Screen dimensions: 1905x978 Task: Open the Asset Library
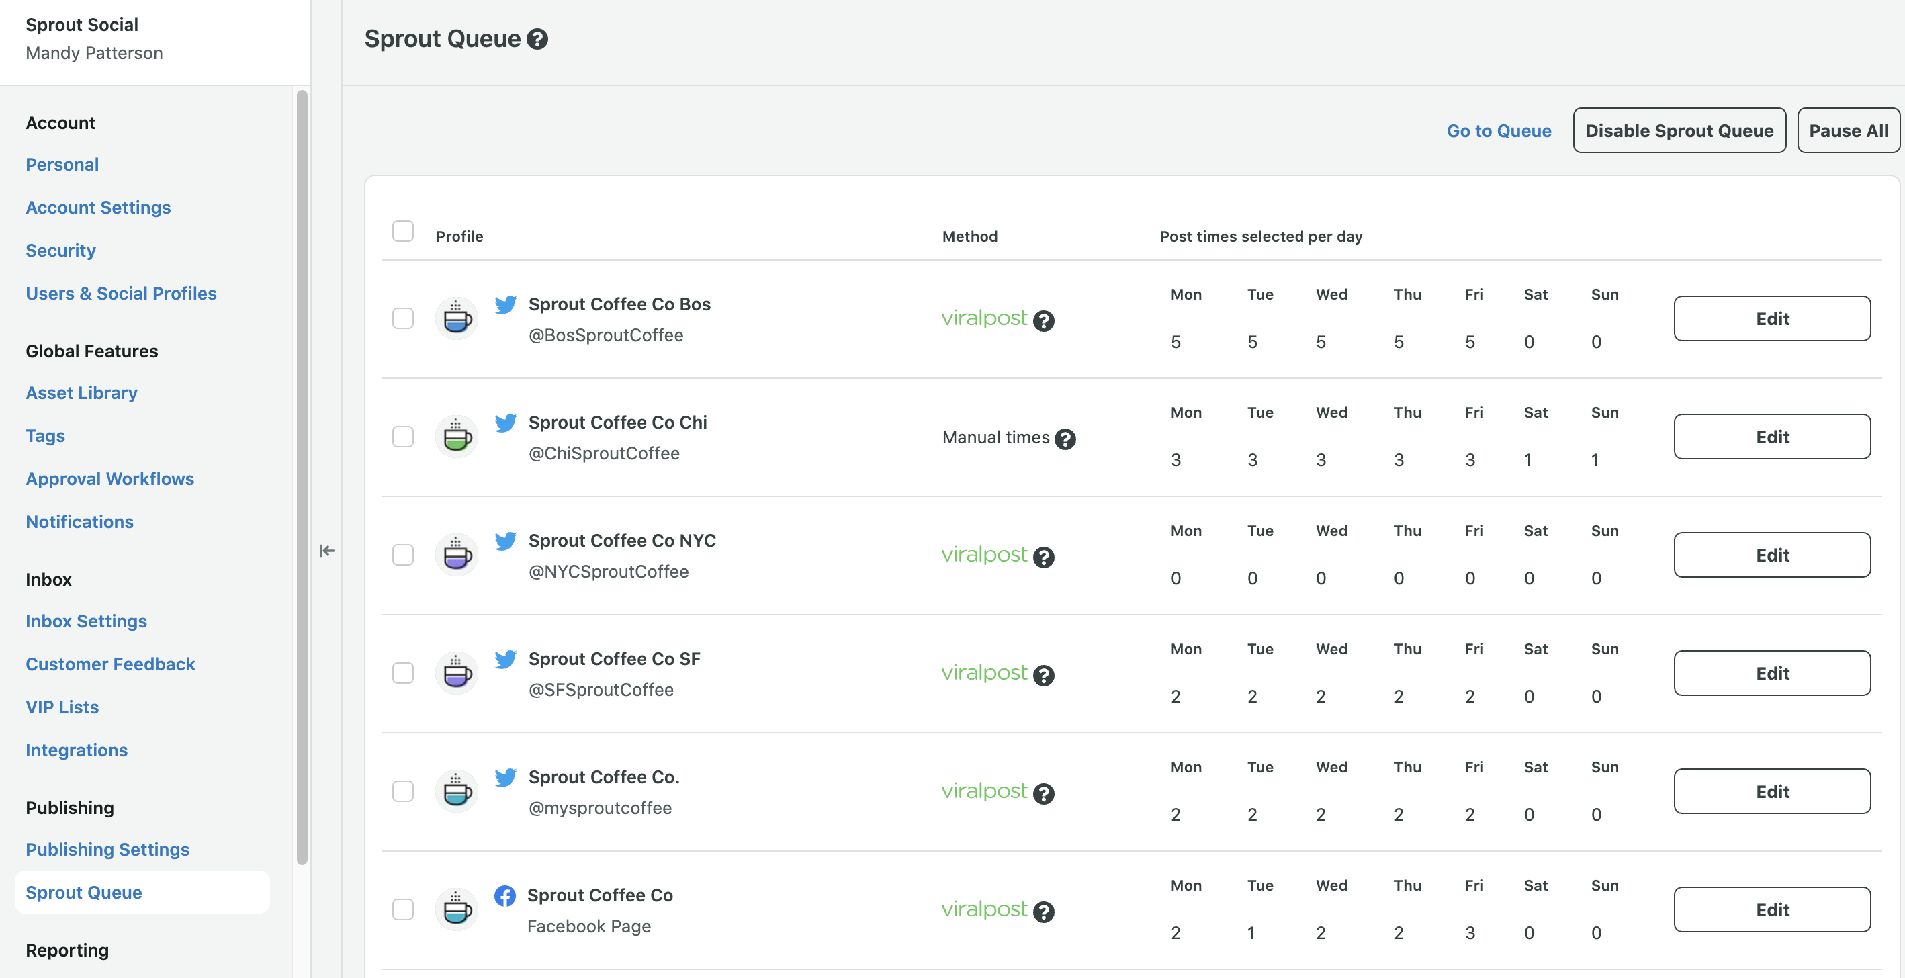point(81,392)
